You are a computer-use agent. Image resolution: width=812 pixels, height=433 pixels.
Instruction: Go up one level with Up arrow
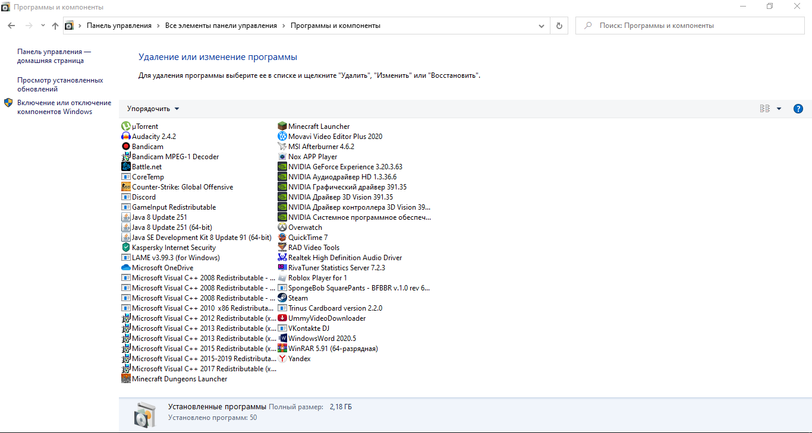(x=55, y=26)
